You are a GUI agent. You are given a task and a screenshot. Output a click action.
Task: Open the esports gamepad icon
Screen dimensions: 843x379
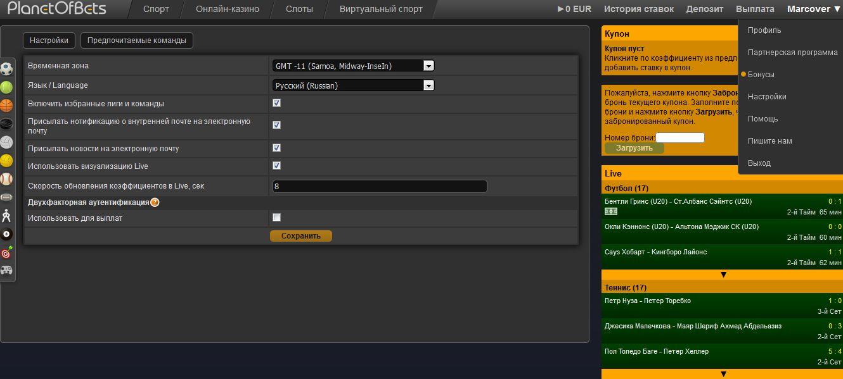[6, 271]
